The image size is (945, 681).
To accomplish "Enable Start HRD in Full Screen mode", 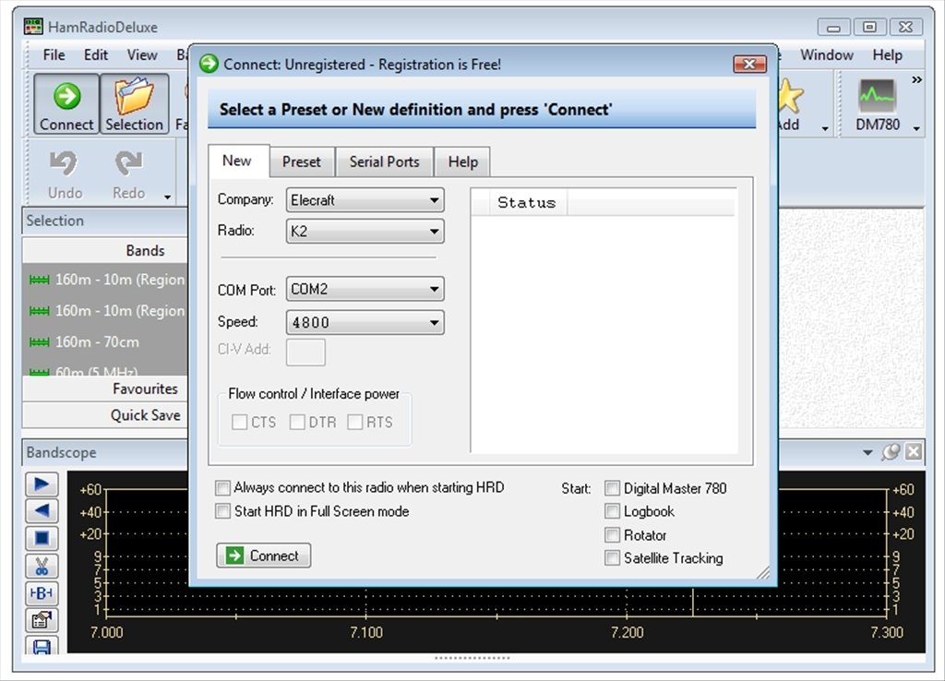I will point(223,511).
